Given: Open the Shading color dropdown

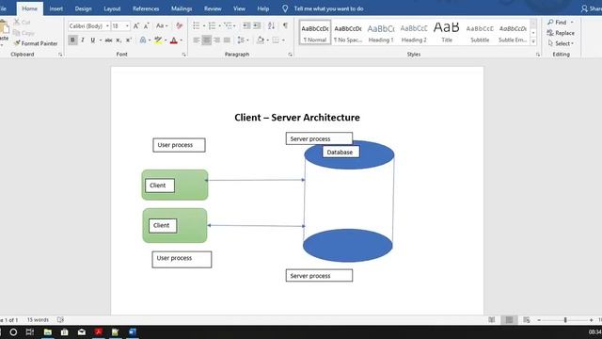Looking at the screenshot, I should (x=267, y=40).
